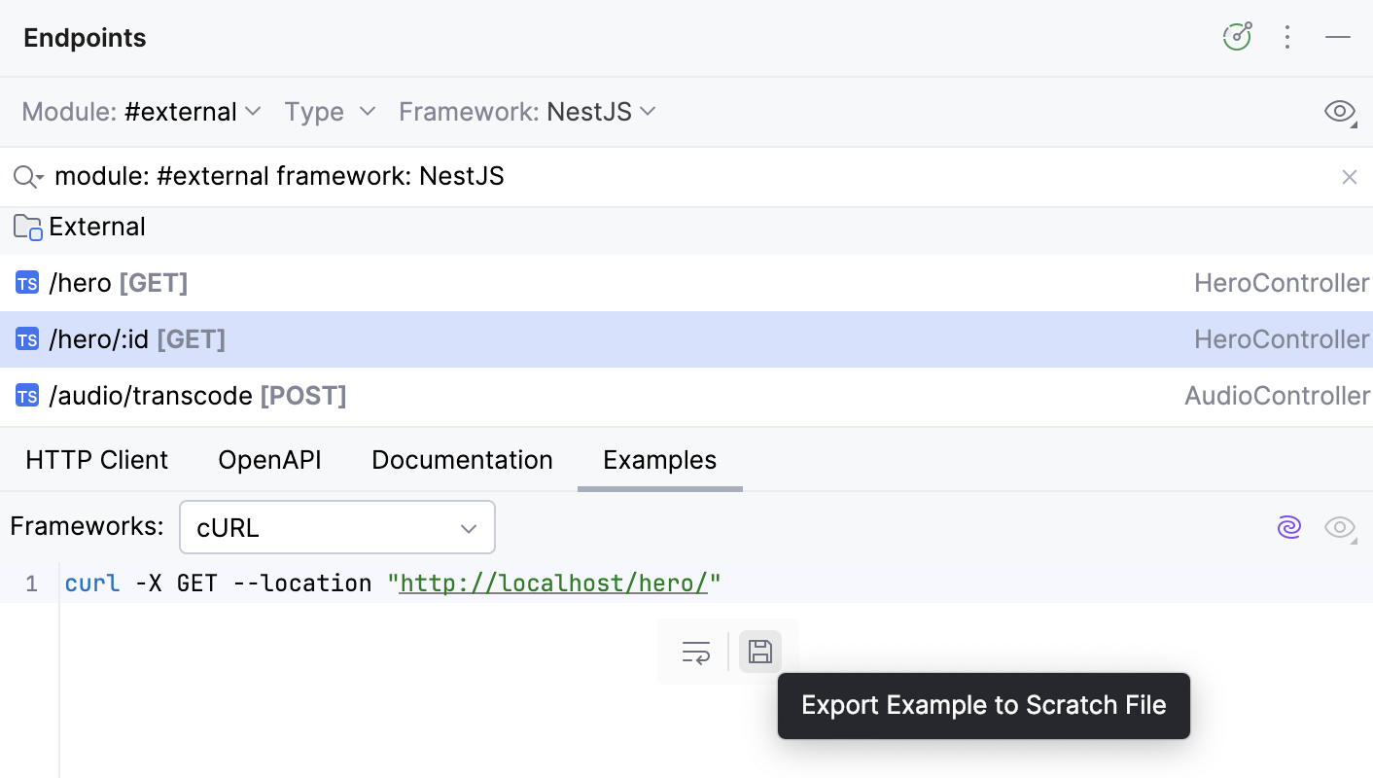Open the Frameworks cURL dropdown
The height and width of the screenshot is (778, 1373).
pyautogui.click(x=336, y=527)
